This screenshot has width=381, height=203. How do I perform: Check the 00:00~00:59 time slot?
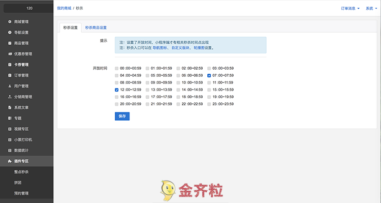click(x=117, y=68)
